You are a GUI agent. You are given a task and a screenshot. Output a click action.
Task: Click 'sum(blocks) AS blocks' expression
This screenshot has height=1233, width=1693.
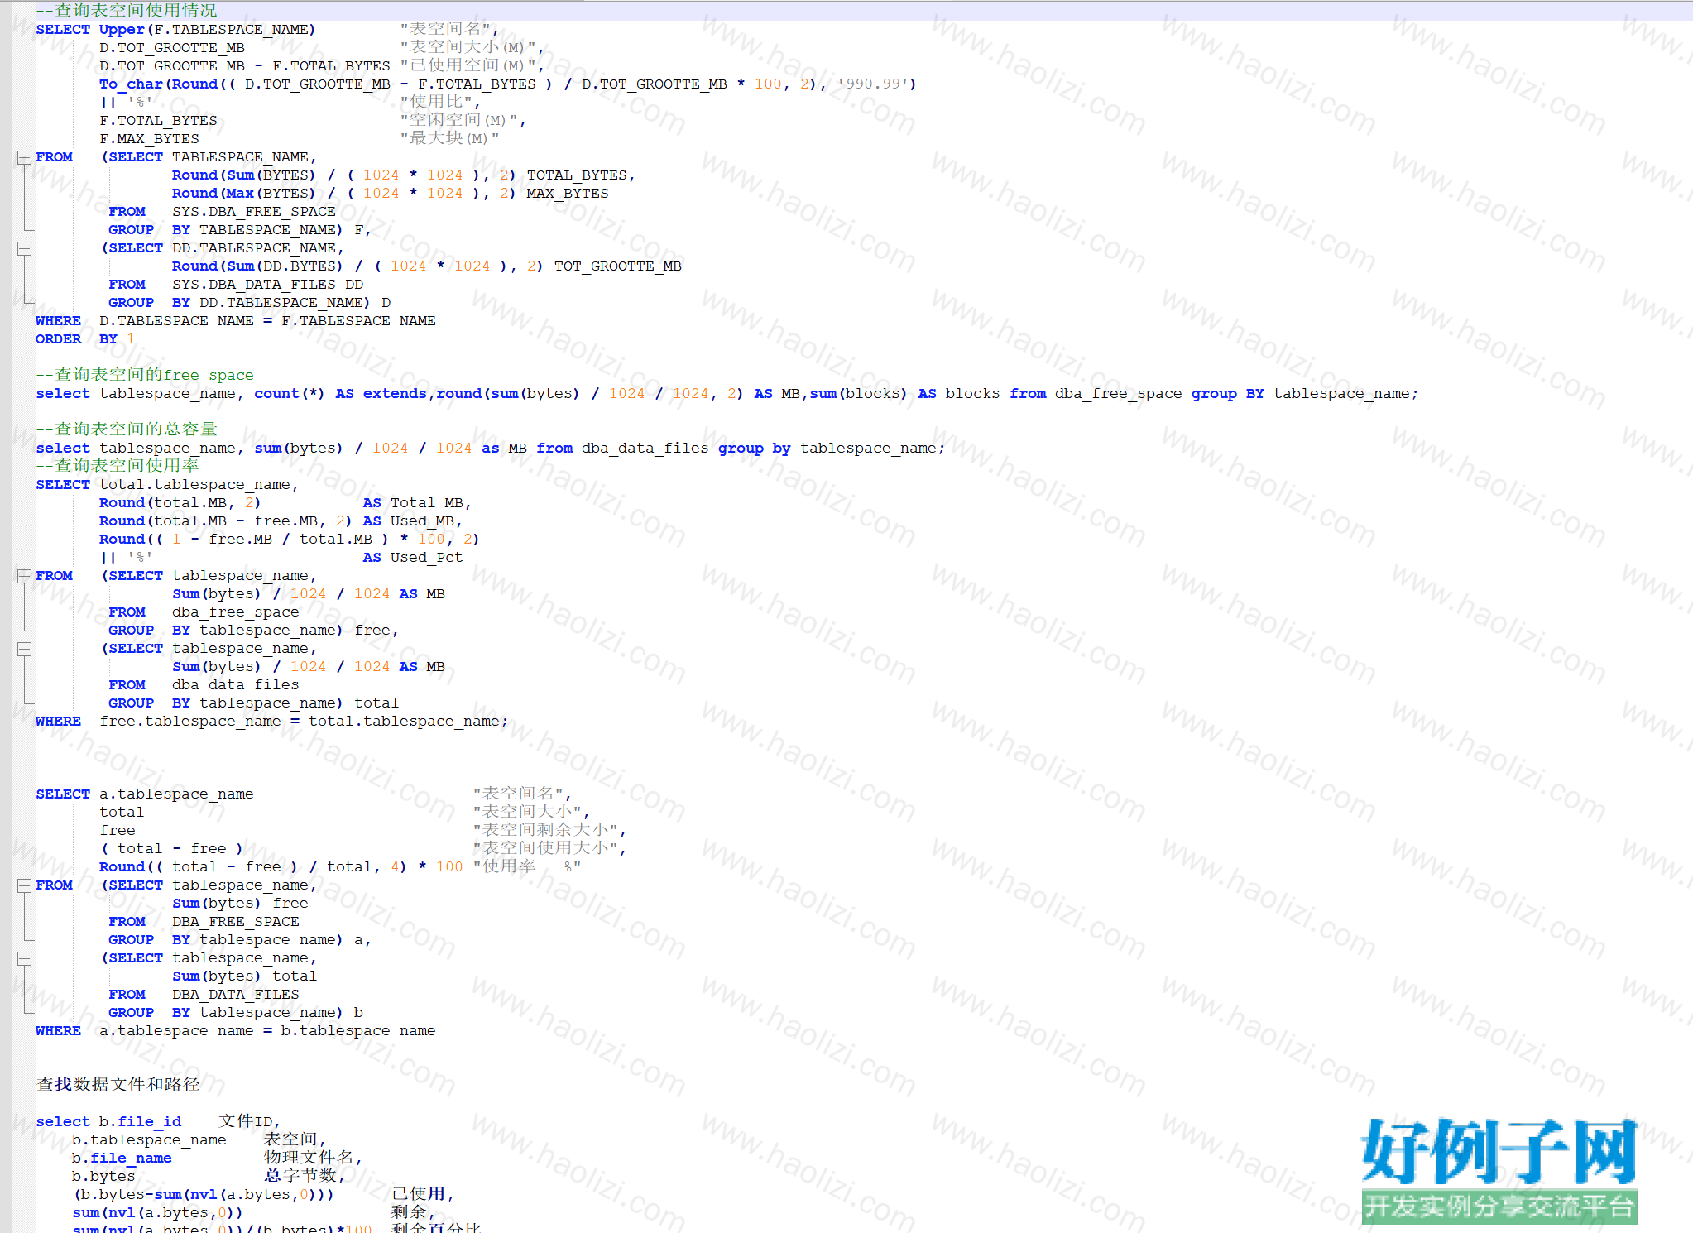[904, 394]
